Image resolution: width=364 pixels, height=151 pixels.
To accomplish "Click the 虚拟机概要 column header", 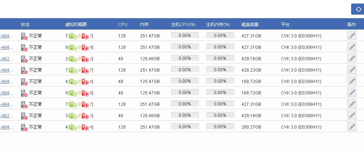I will click(x=76, y=25).
